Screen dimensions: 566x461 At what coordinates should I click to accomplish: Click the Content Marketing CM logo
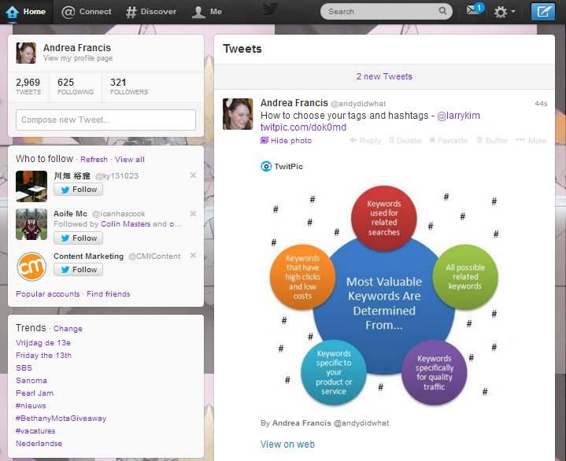31,267
